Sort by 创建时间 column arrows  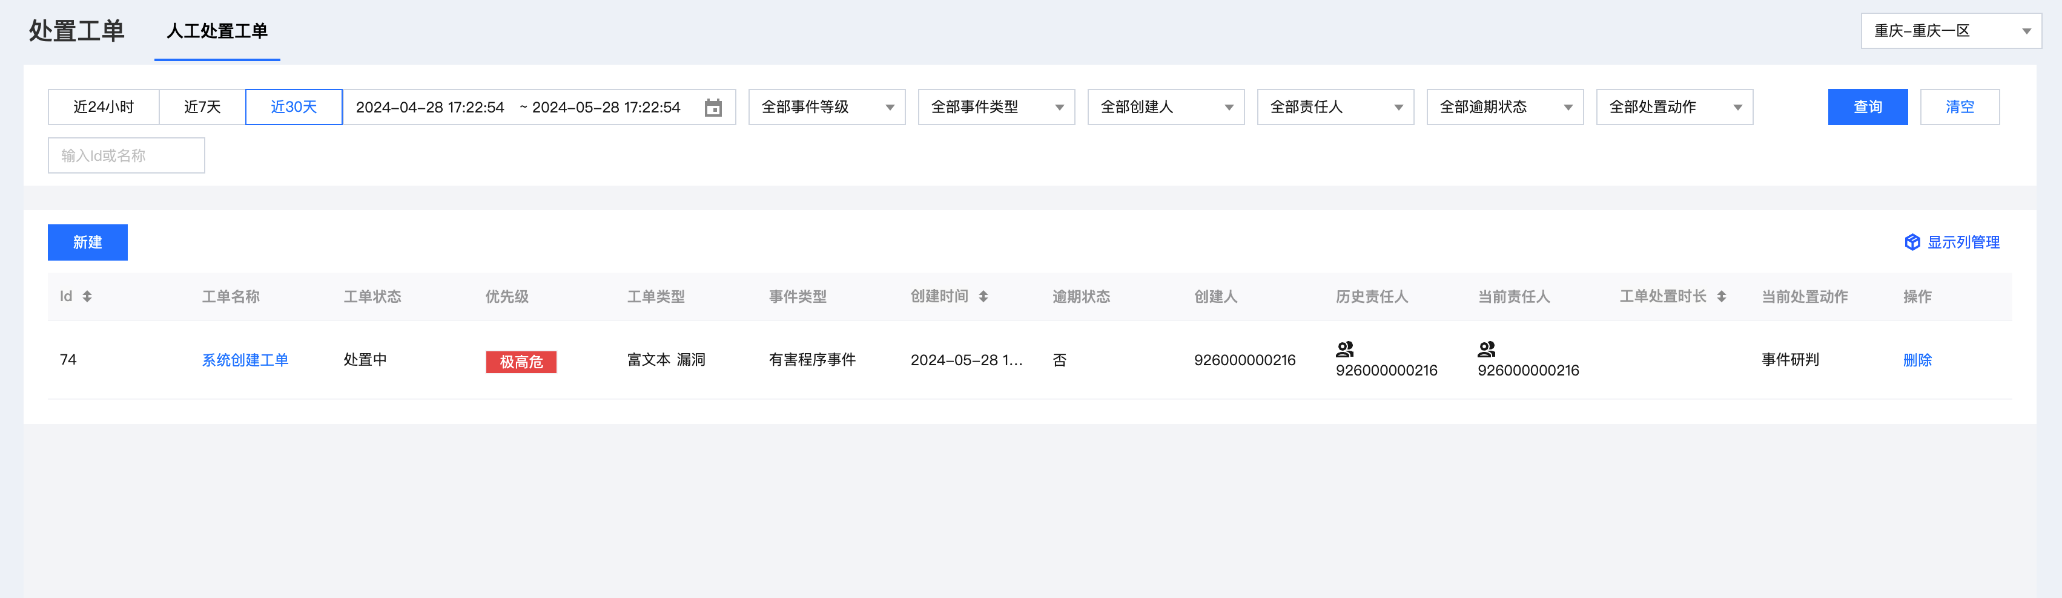click(x=983, y=297)
